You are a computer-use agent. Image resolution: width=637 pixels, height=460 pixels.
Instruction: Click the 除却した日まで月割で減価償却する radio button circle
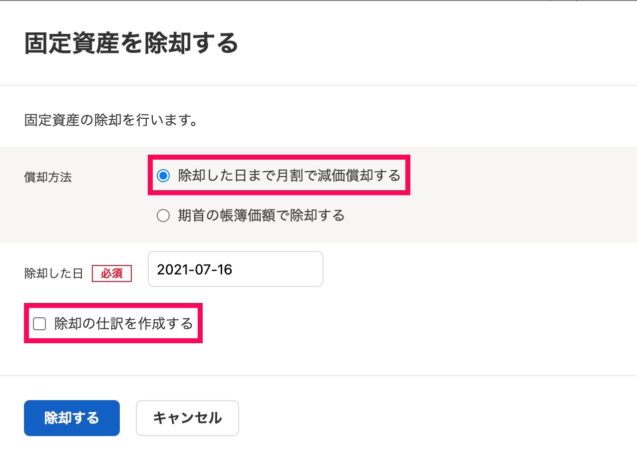pos(163,175)
